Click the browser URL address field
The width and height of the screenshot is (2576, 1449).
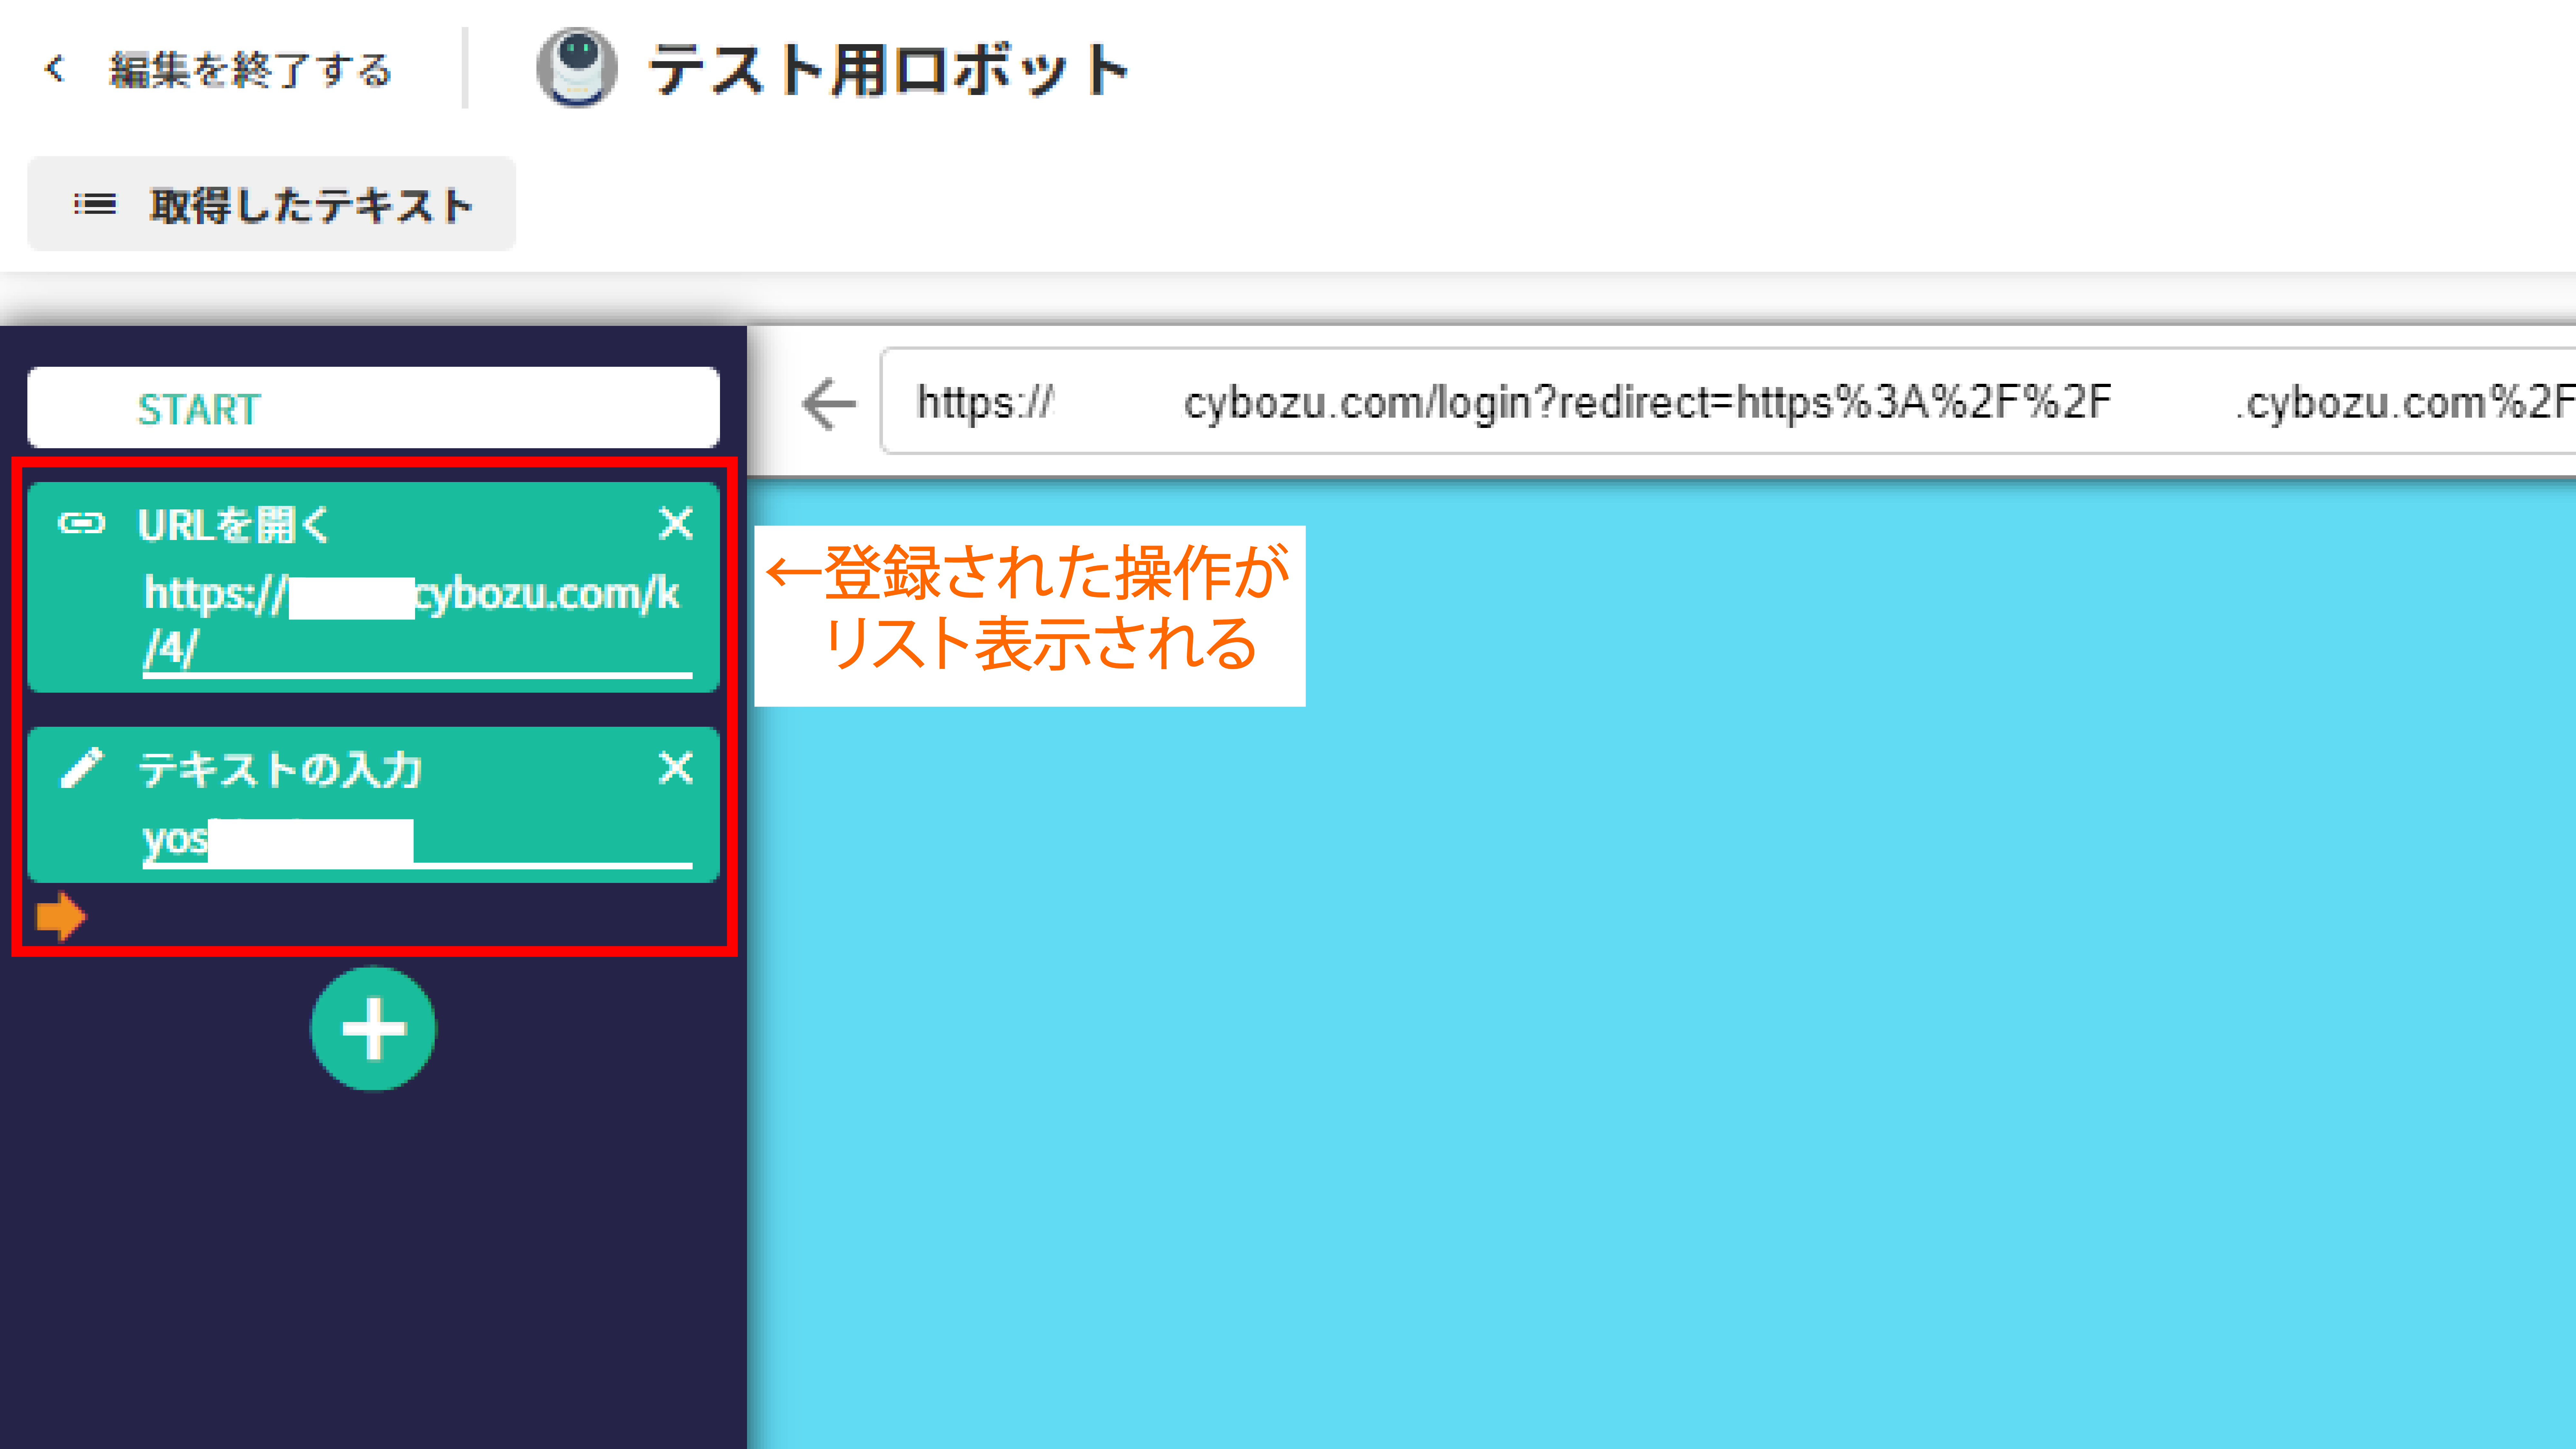tap(1700, 402)
